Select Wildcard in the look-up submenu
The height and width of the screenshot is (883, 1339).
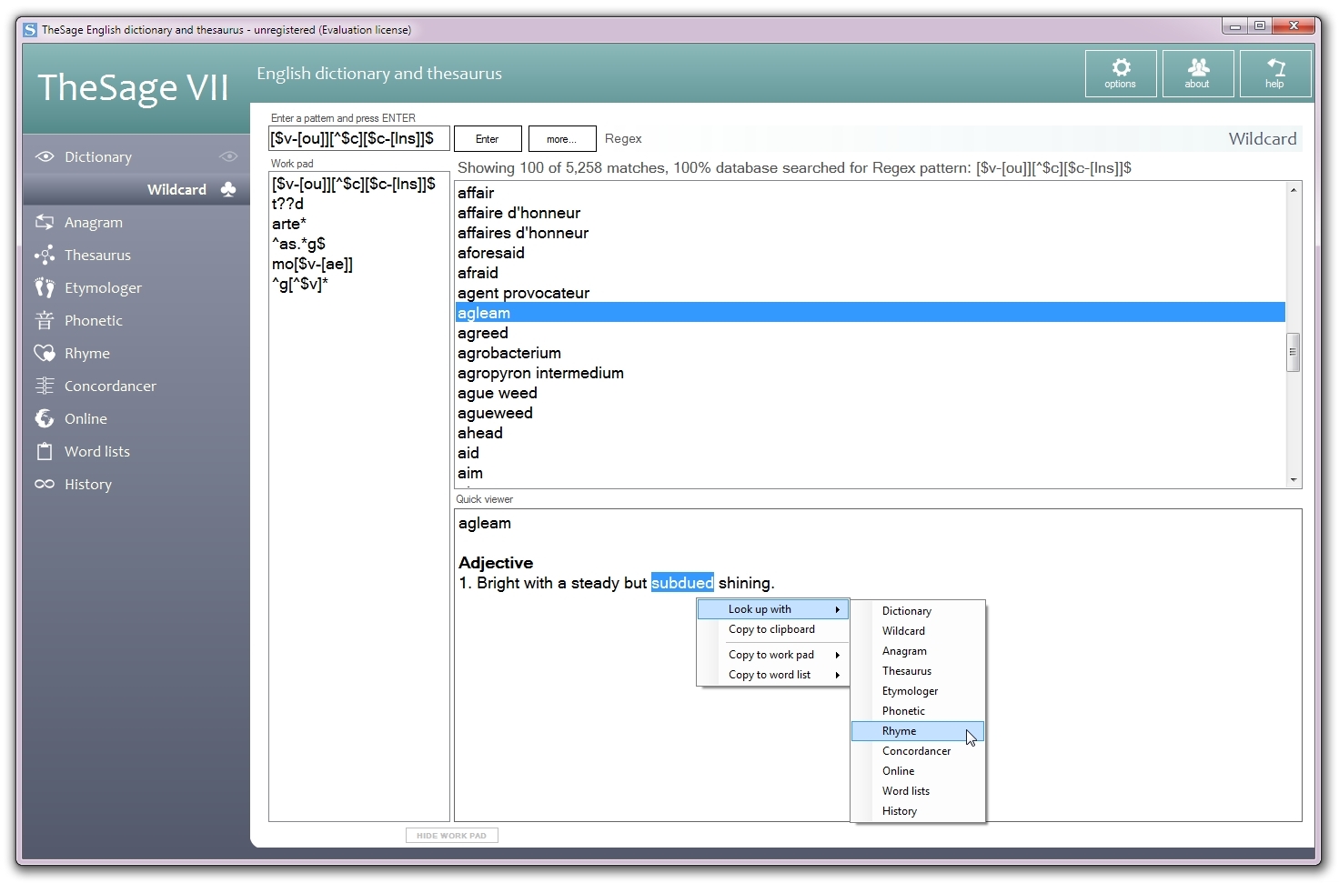(x=918, y=631)
